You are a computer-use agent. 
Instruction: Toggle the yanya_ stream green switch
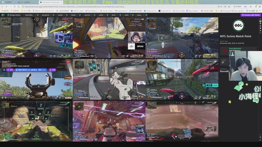(146, 15)
